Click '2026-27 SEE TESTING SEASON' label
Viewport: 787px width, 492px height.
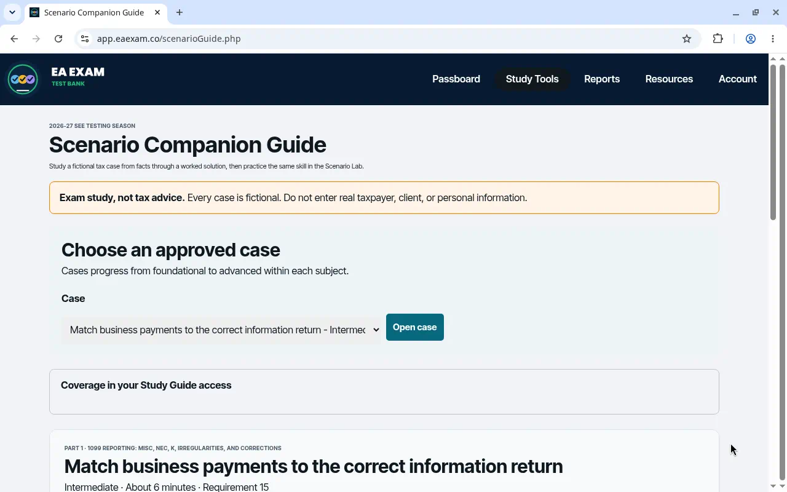pyautogui.click(x=92, y=126)
